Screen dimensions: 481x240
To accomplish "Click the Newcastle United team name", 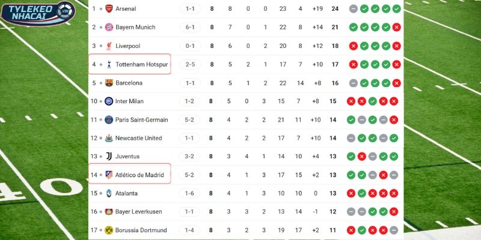I will (138, 138).
